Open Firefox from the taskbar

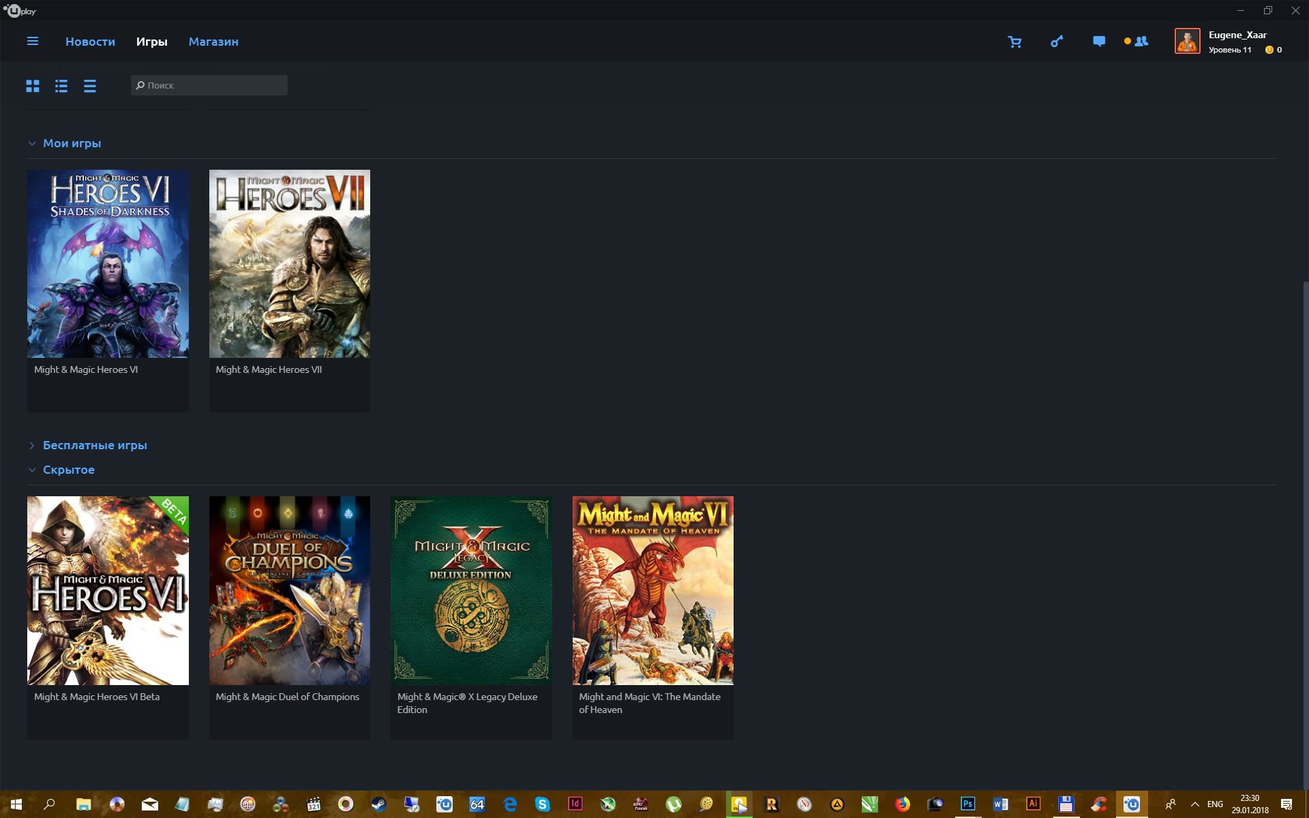903,804
